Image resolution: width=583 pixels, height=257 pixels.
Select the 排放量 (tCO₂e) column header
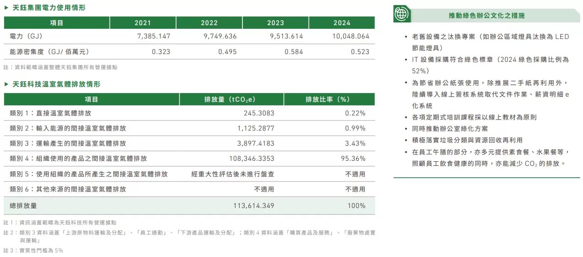tap(231, 99)
